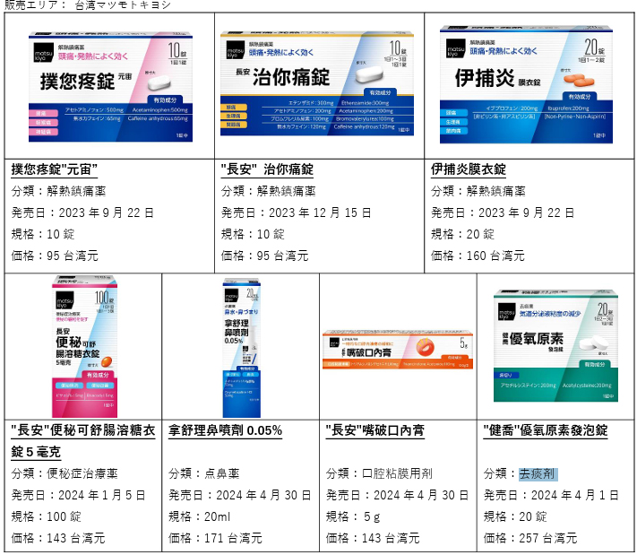Click 発売日：2023 年 12 月 15 日
This screenshot has height=555, width=637.
click(x=296, y=212)
